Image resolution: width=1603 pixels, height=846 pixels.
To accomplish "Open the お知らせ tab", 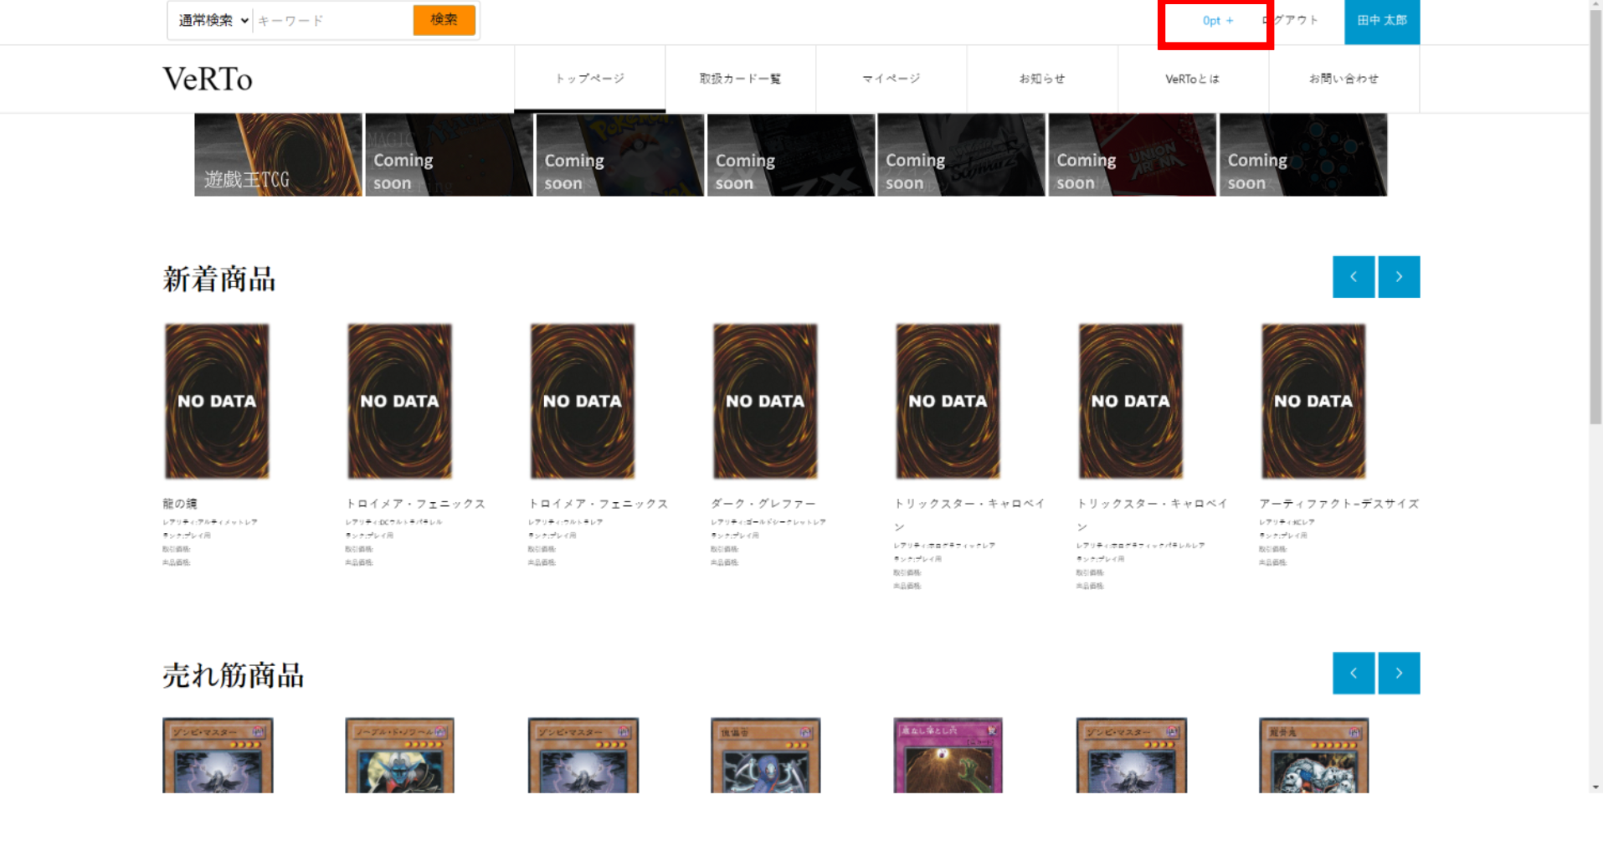I will click(x=1042, y=79).
